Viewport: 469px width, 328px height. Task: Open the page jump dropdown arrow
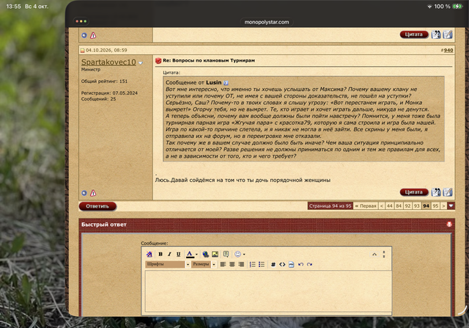pos(451,205)
